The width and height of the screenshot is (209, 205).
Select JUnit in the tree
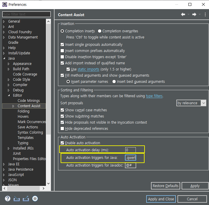17,154
